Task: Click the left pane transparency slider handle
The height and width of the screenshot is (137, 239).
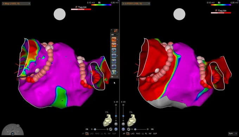Action: point(95,129)
